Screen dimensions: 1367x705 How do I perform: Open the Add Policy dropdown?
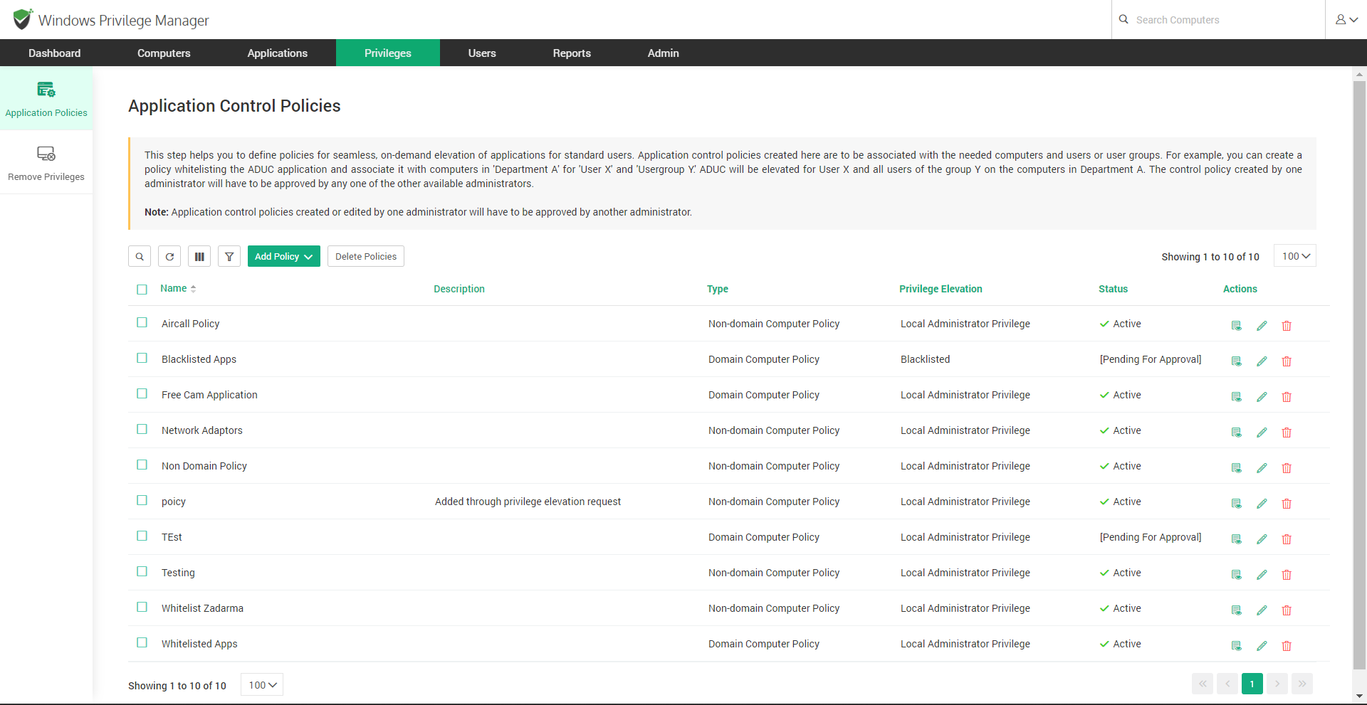283,256
